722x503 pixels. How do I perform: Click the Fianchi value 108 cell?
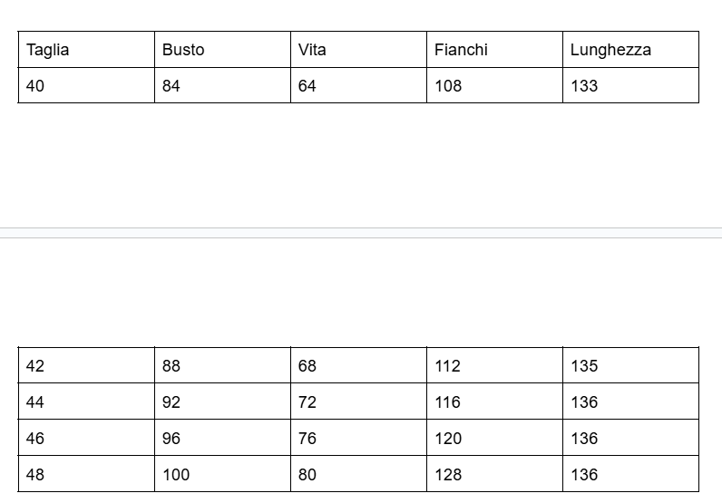tap(495, 85)
